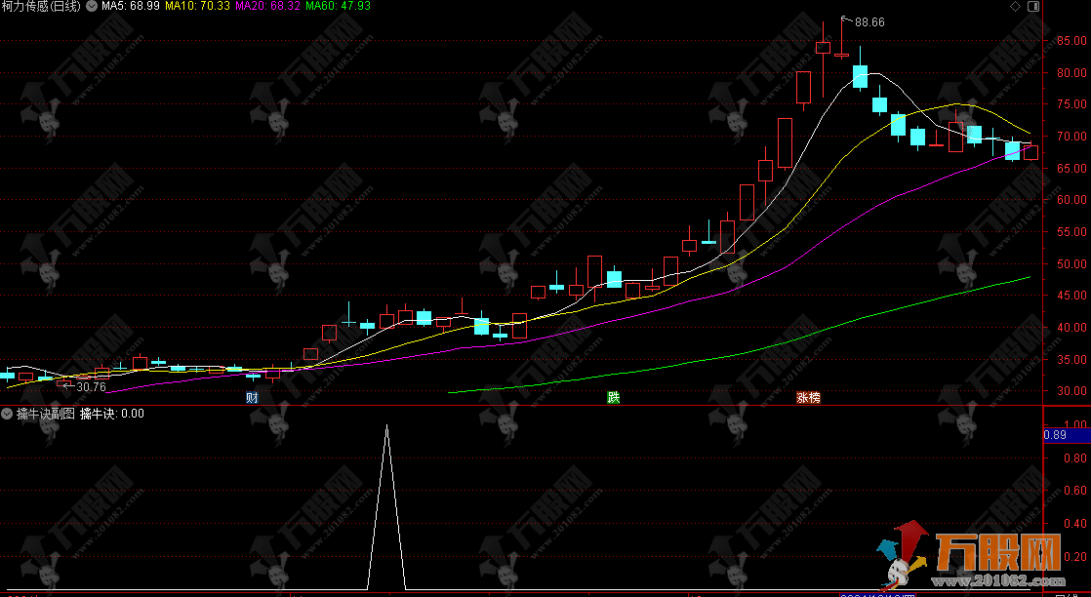Click the 0.60 sub-chart axis label
This screenshot has height=597, width=1091.
pos(1075,491)
